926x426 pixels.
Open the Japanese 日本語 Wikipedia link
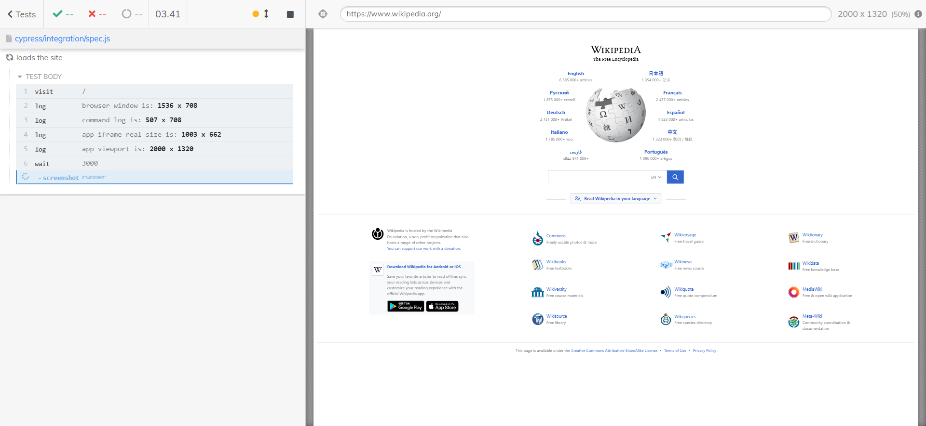click(656, 74)
